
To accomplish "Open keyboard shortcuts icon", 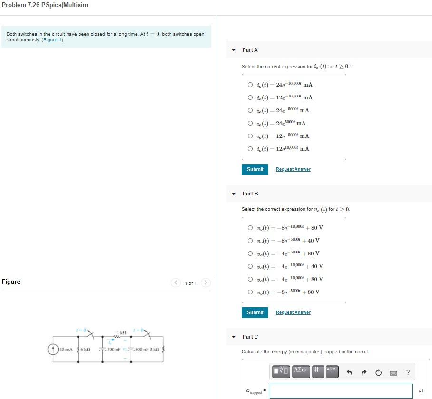I will coord(393,373).
